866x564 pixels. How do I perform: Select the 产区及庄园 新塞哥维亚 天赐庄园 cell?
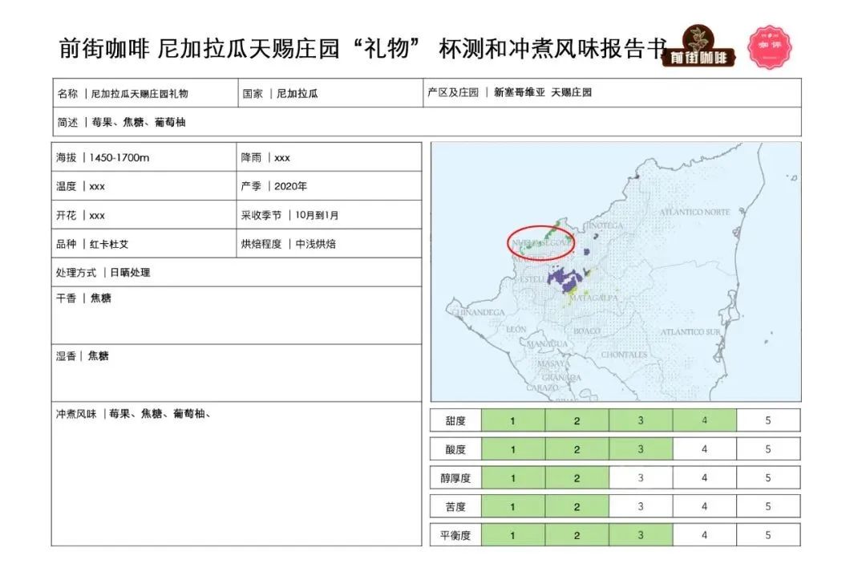click(612, 93)
